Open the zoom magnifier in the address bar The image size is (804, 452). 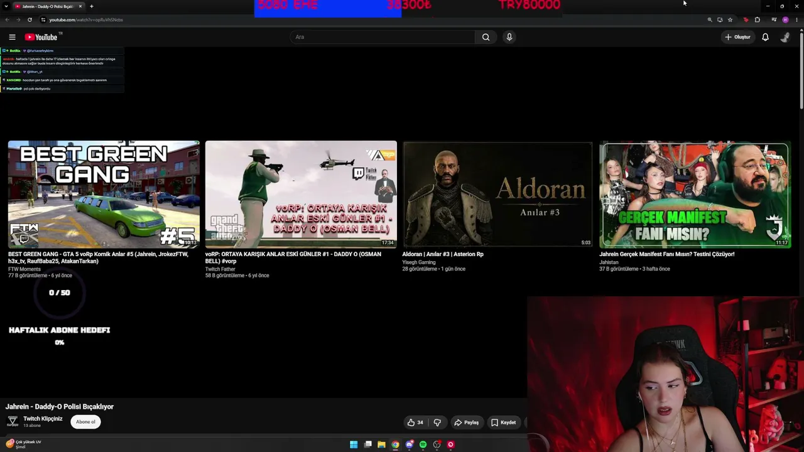click(x=710, y=19)
